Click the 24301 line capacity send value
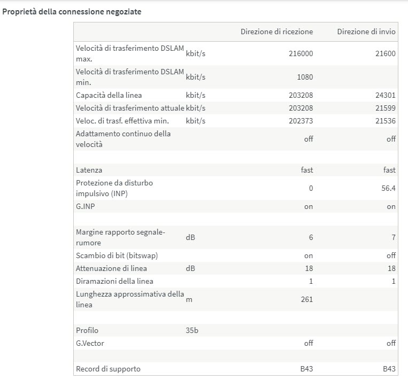This screenshot has width=408, height=380. (386, 95)
